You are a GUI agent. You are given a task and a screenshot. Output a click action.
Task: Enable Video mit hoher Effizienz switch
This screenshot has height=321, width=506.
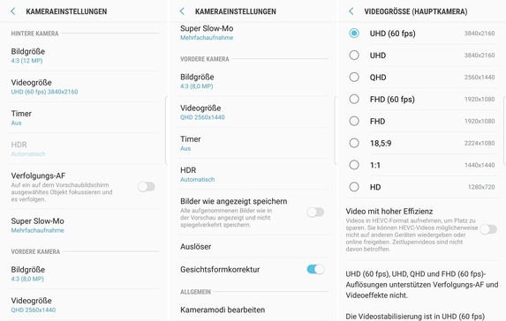pos(488,229)
